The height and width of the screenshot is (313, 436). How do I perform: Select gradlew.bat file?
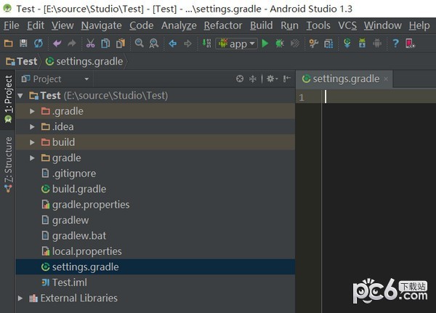click(156, 236)
